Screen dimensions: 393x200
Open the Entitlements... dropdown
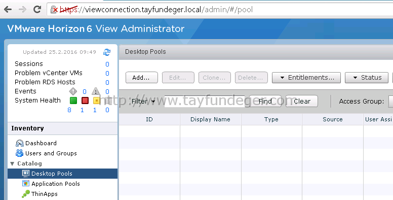306,78
